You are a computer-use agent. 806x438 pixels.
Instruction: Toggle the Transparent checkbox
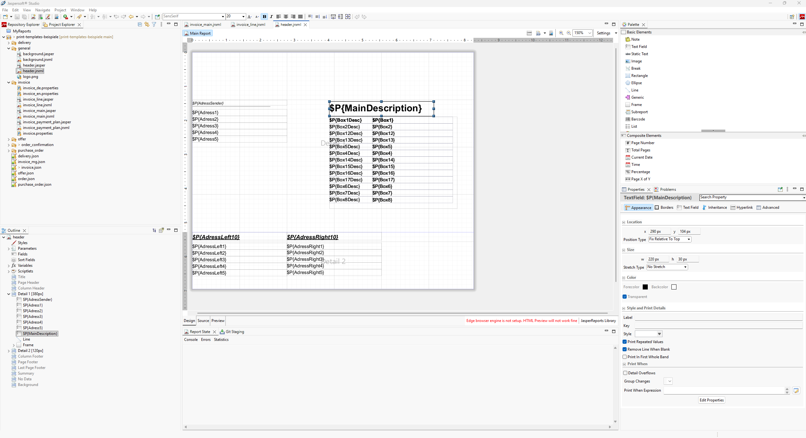tap(625, 297)
